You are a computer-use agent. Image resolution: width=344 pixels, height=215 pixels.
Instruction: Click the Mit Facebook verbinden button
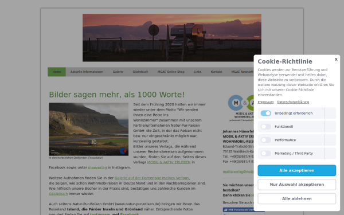(239, 210)
